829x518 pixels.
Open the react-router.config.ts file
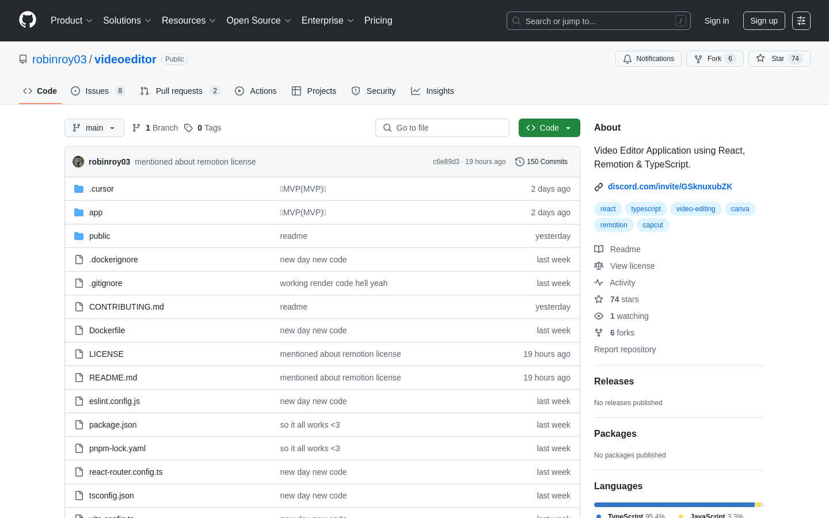[x=126, y=472]
